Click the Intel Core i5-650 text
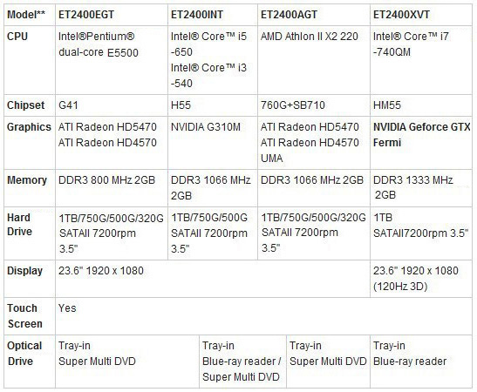 (208, 44)
